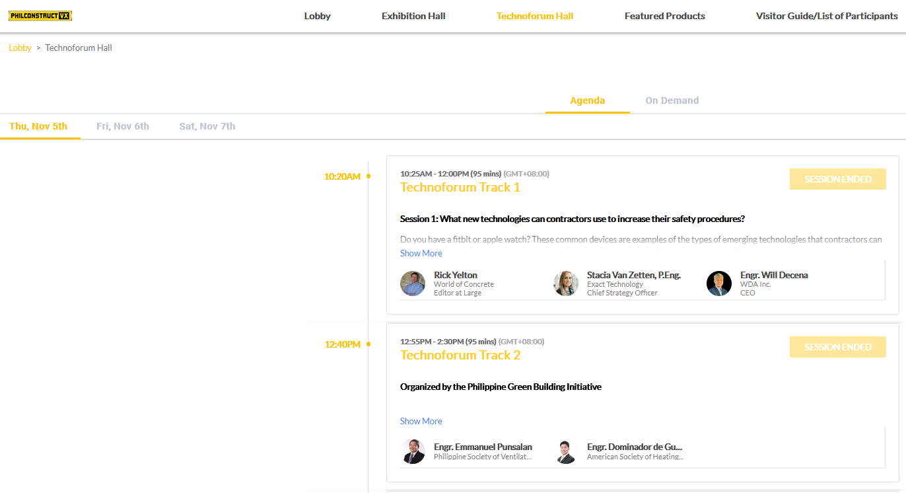Click the PhilConstruct VX logo
The image size is (906, 493).
[40, 16]
